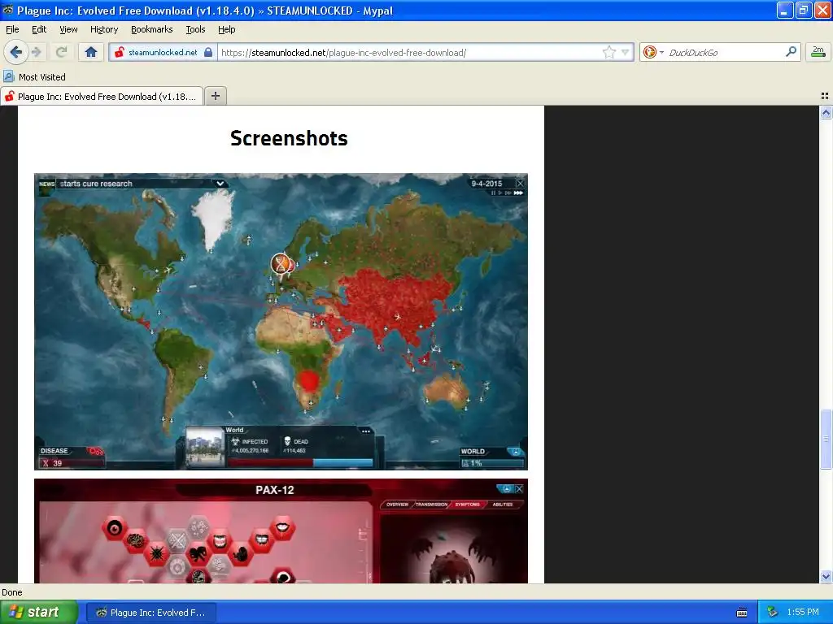Open the Tools menu
The image size is (833, 624).
click(x=195, y=29)
